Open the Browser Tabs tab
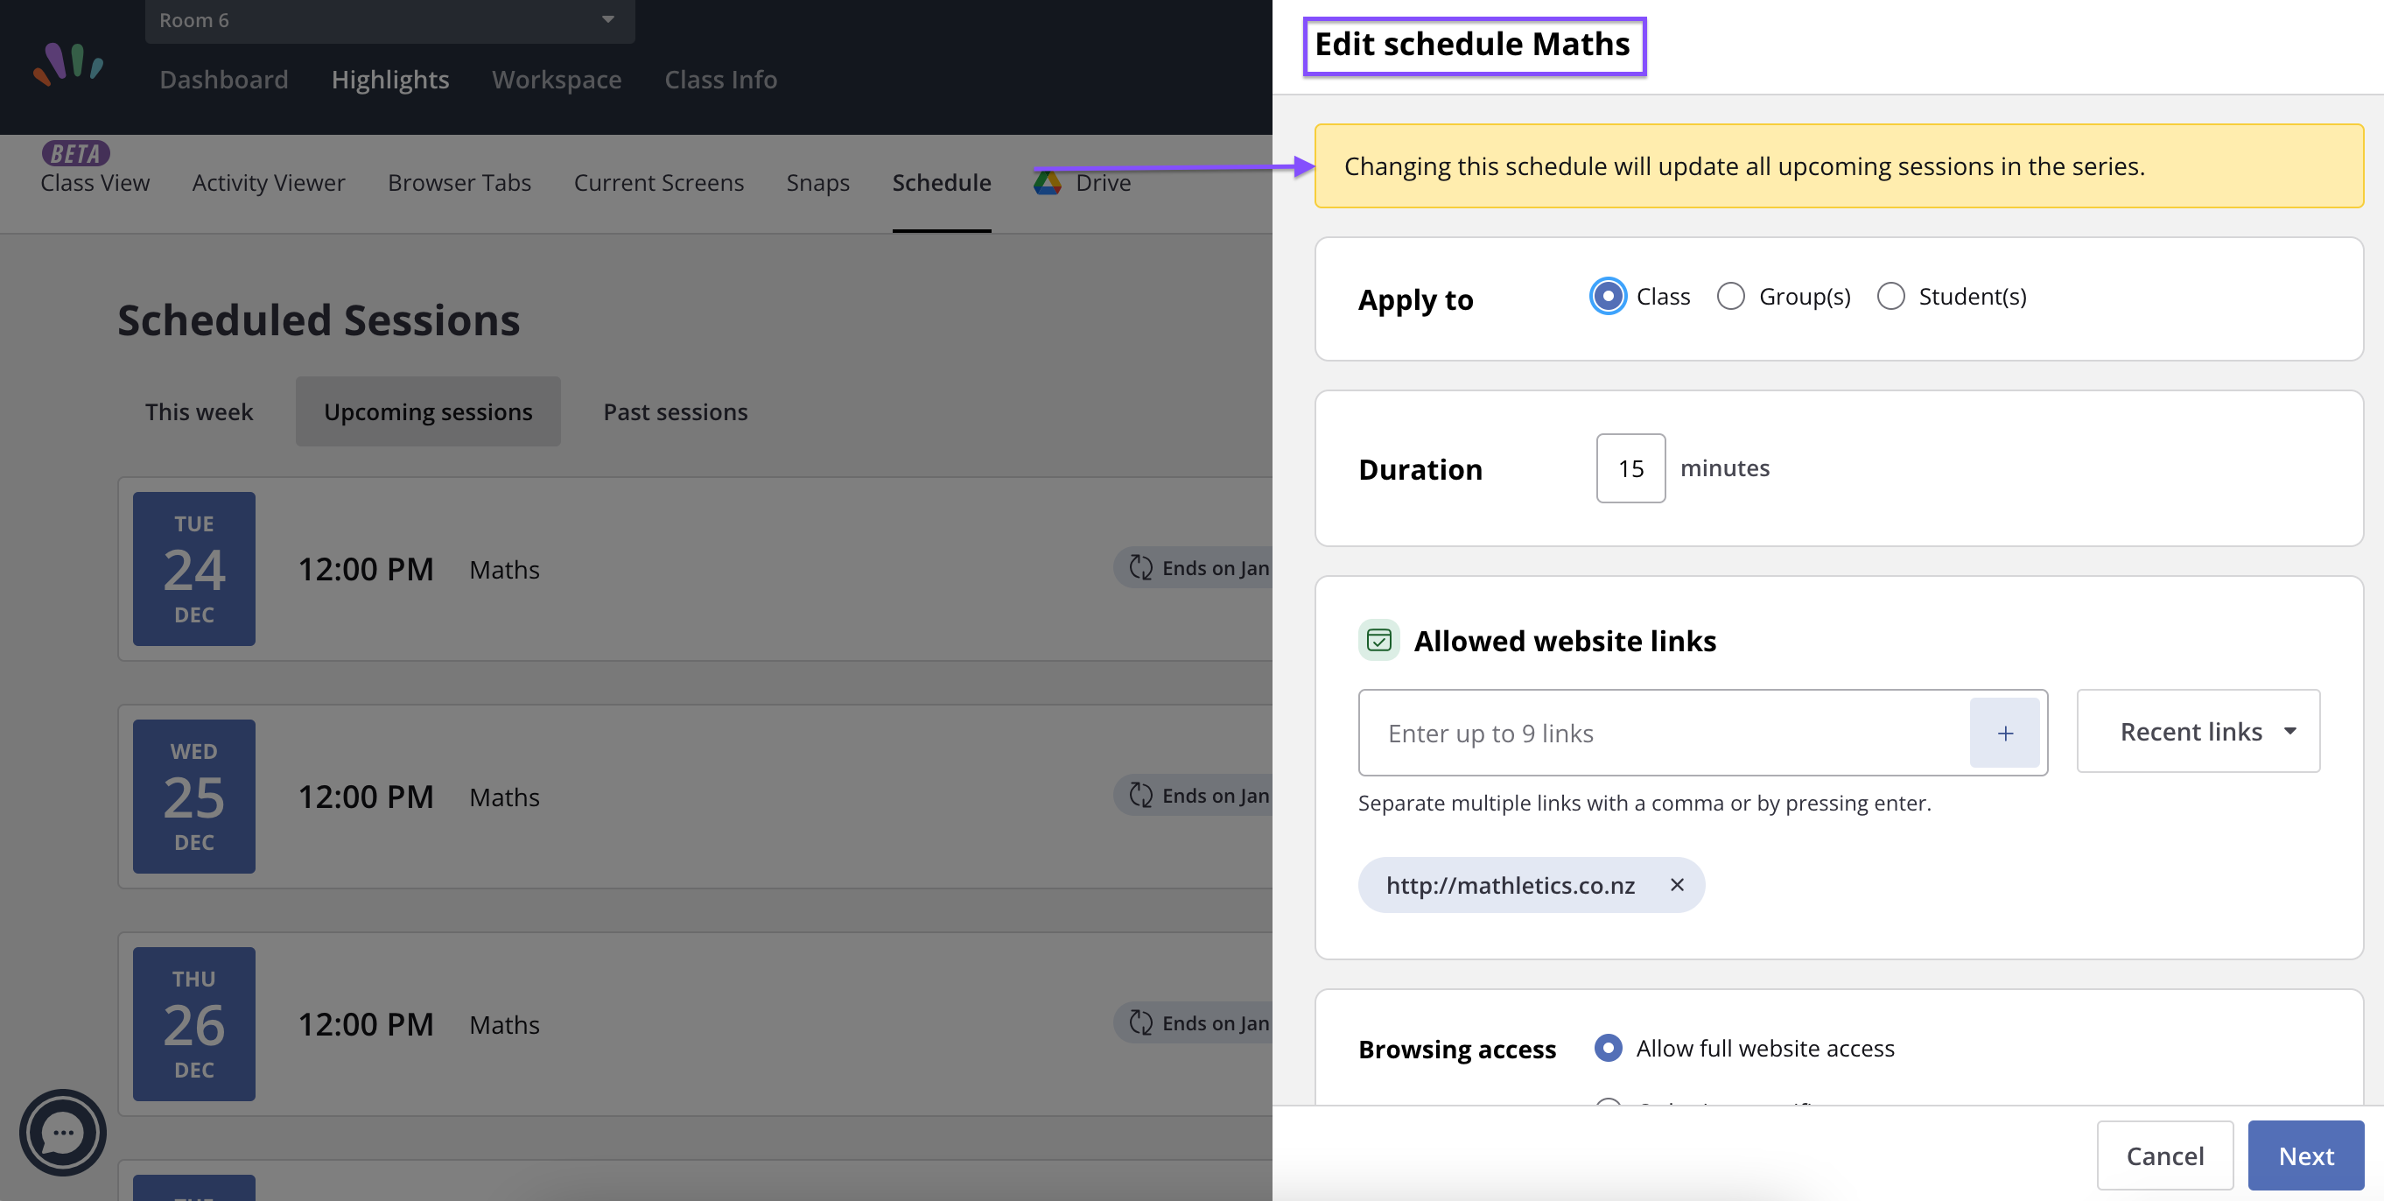This screenshot has height=1201, width=2384. point(460,183)
